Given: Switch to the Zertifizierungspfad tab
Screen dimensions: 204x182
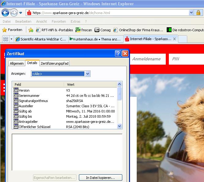Looking at the screenshot, I should [x=54, y=63].
